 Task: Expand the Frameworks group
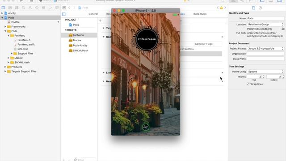point(5,27)
